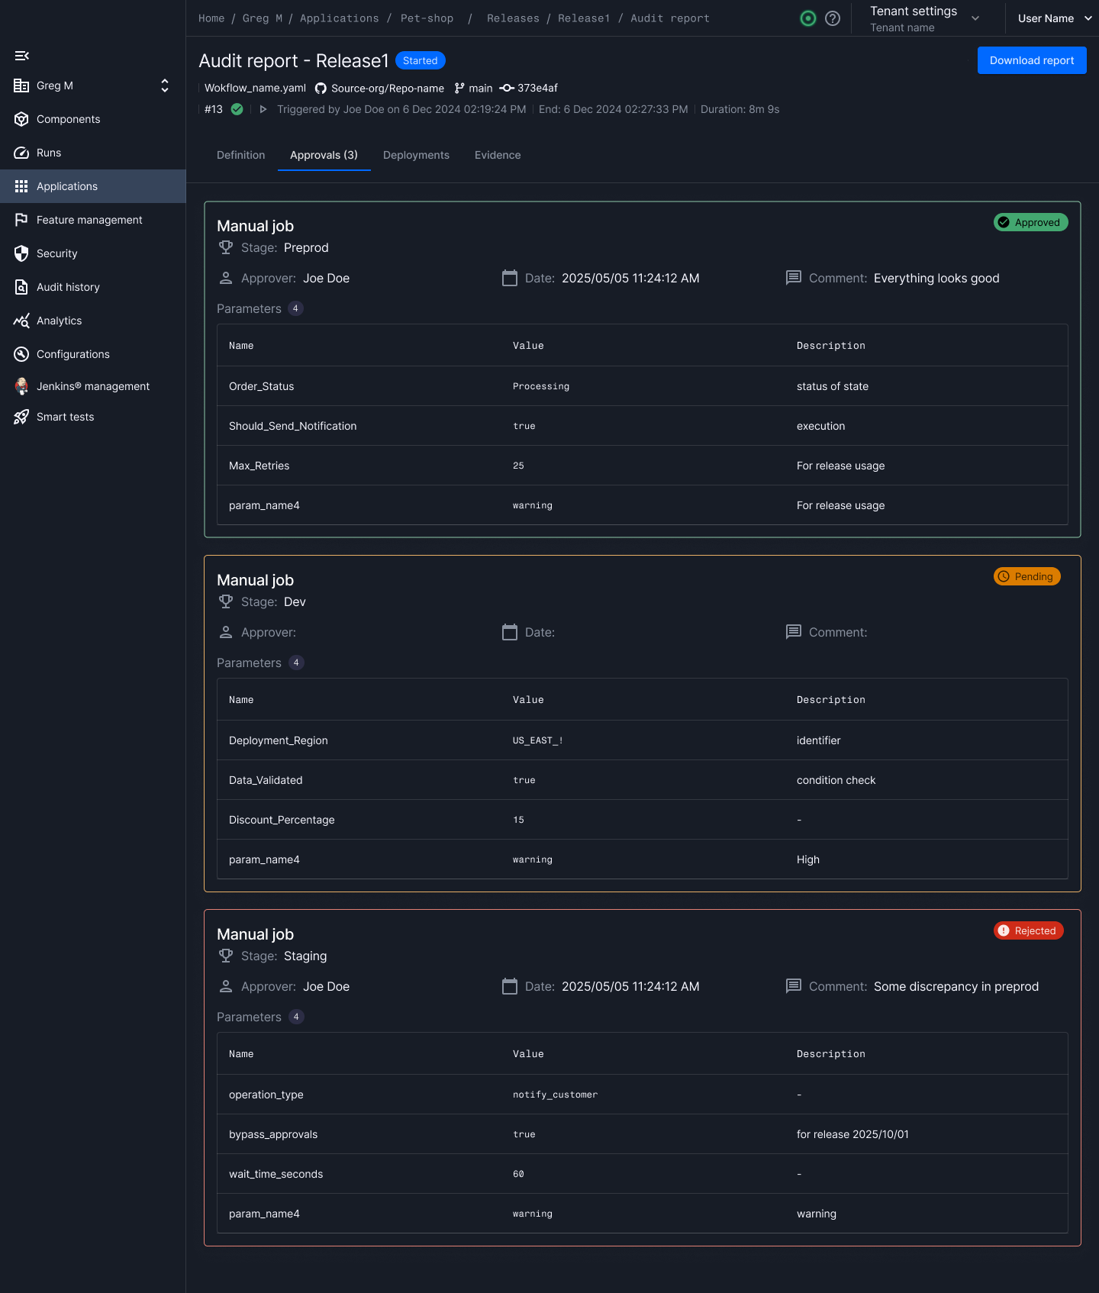Click the Started status badge
This screenshot has height=1293, width=1099.
point(421,60)
